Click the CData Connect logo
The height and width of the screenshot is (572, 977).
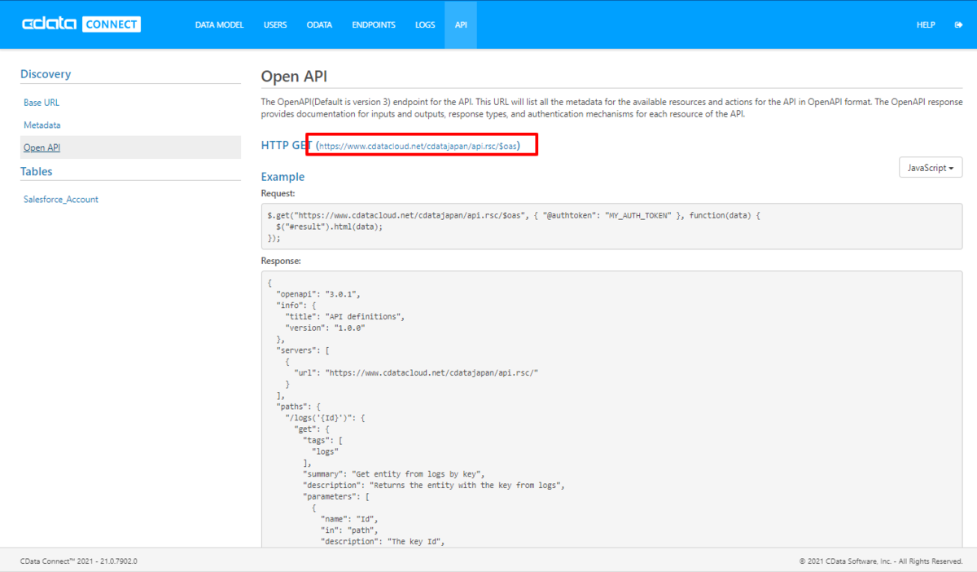point(81,24)
